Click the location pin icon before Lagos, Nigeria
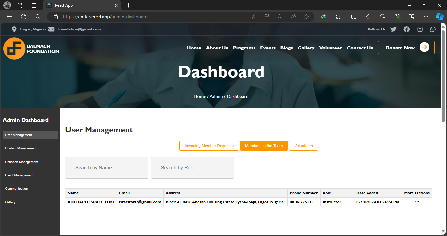This screenshot has height=236, width=447. (14, 29)
